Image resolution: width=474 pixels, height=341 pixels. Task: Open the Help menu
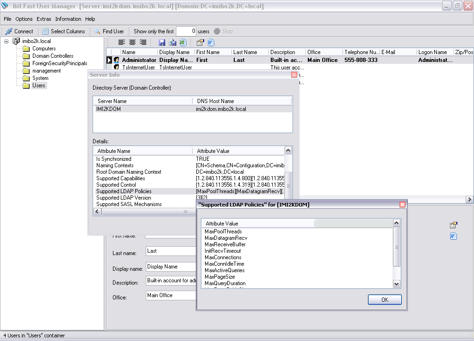click(x=90, y=19)
